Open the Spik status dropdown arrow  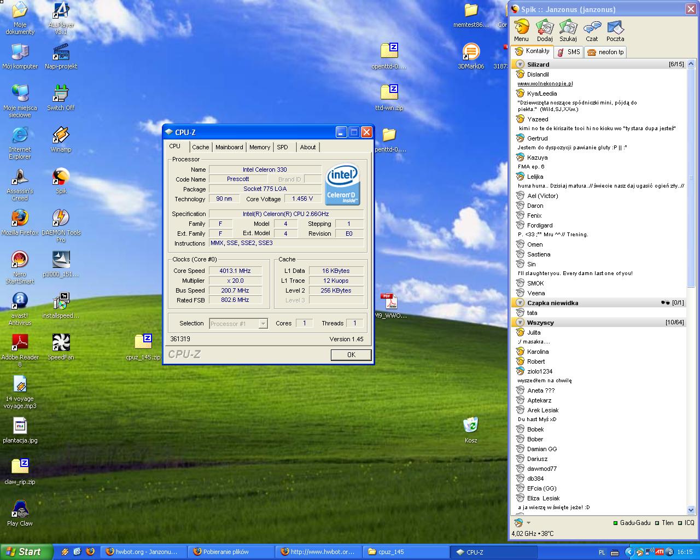click(528, 523)
